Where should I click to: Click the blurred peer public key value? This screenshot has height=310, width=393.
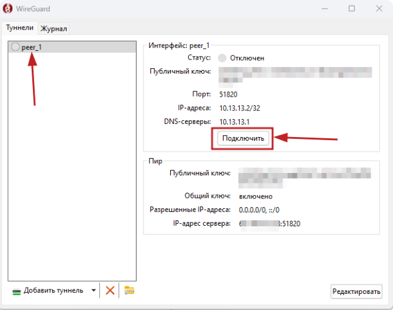304,178
